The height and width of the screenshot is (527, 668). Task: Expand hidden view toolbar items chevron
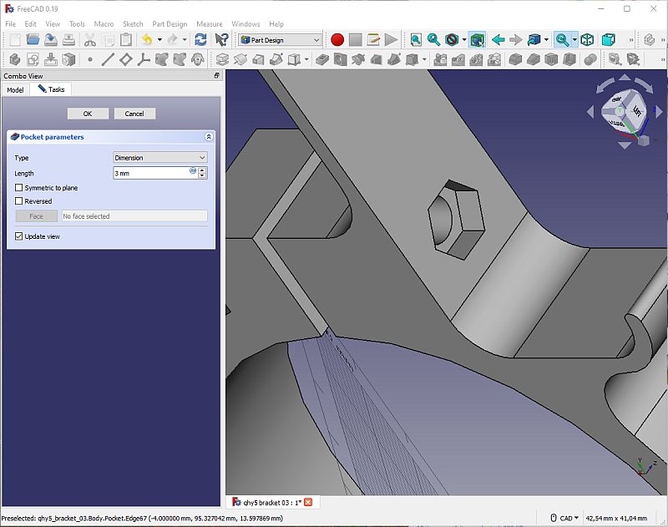pos(631,40)
